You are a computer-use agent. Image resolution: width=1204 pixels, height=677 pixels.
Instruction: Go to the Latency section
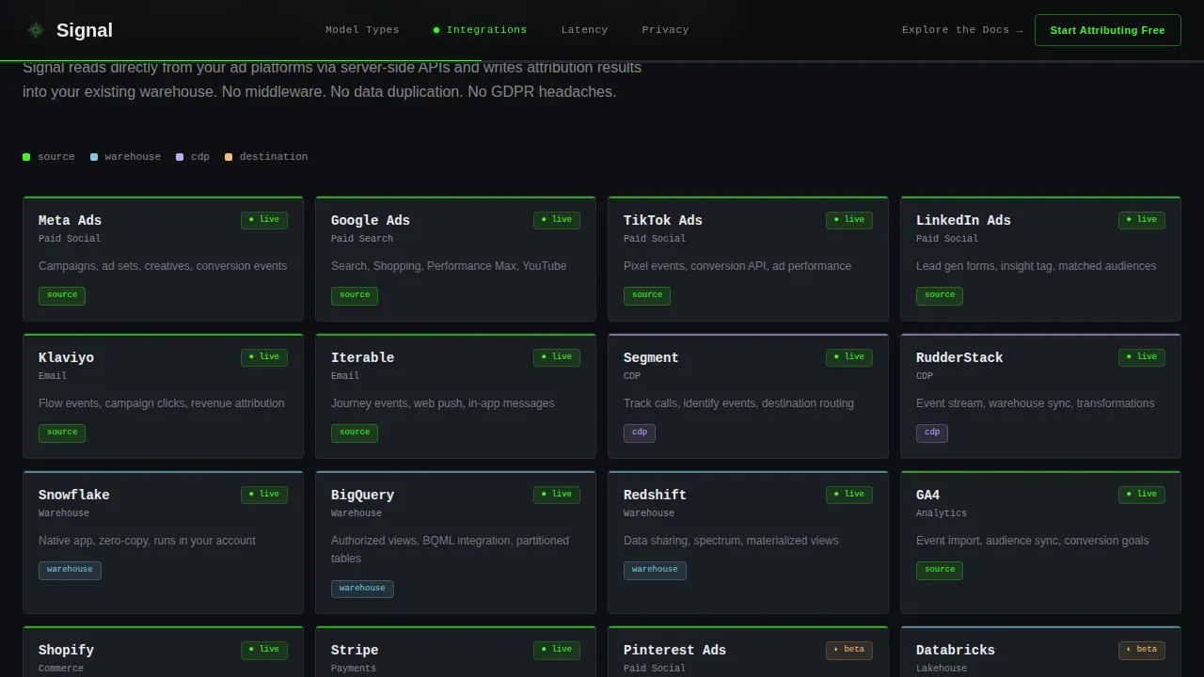click(584, 30)
